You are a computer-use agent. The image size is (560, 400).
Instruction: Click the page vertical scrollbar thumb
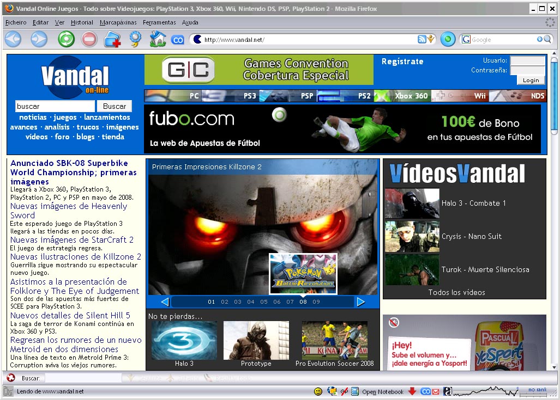point(554,96)
